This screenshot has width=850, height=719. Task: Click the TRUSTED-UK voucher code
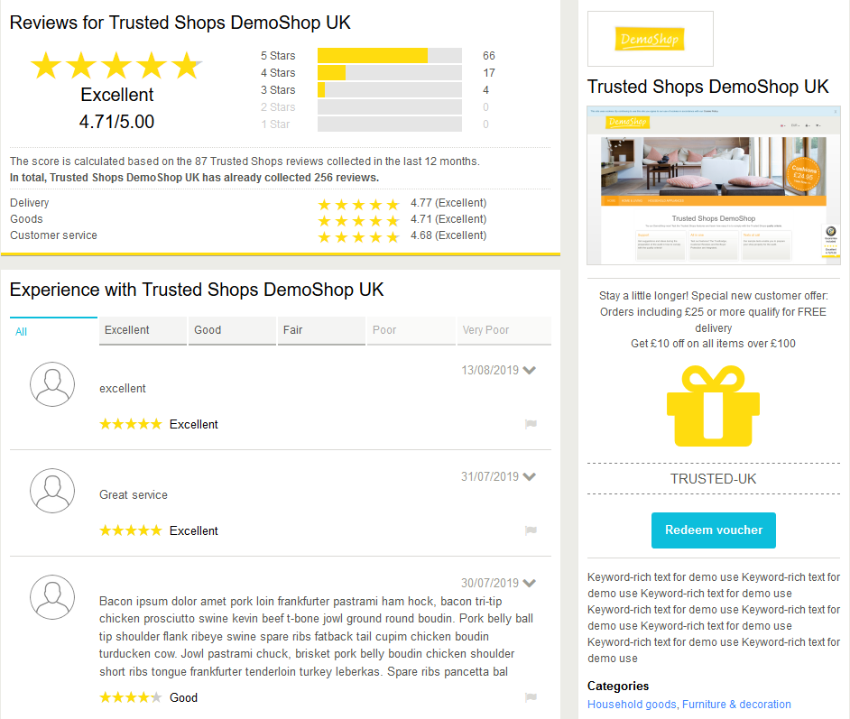click(713, 479)
